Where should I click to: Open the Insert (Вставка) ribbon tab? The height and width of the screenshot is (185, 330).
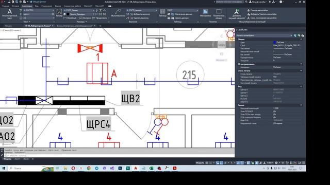click(x=15, y=6)
